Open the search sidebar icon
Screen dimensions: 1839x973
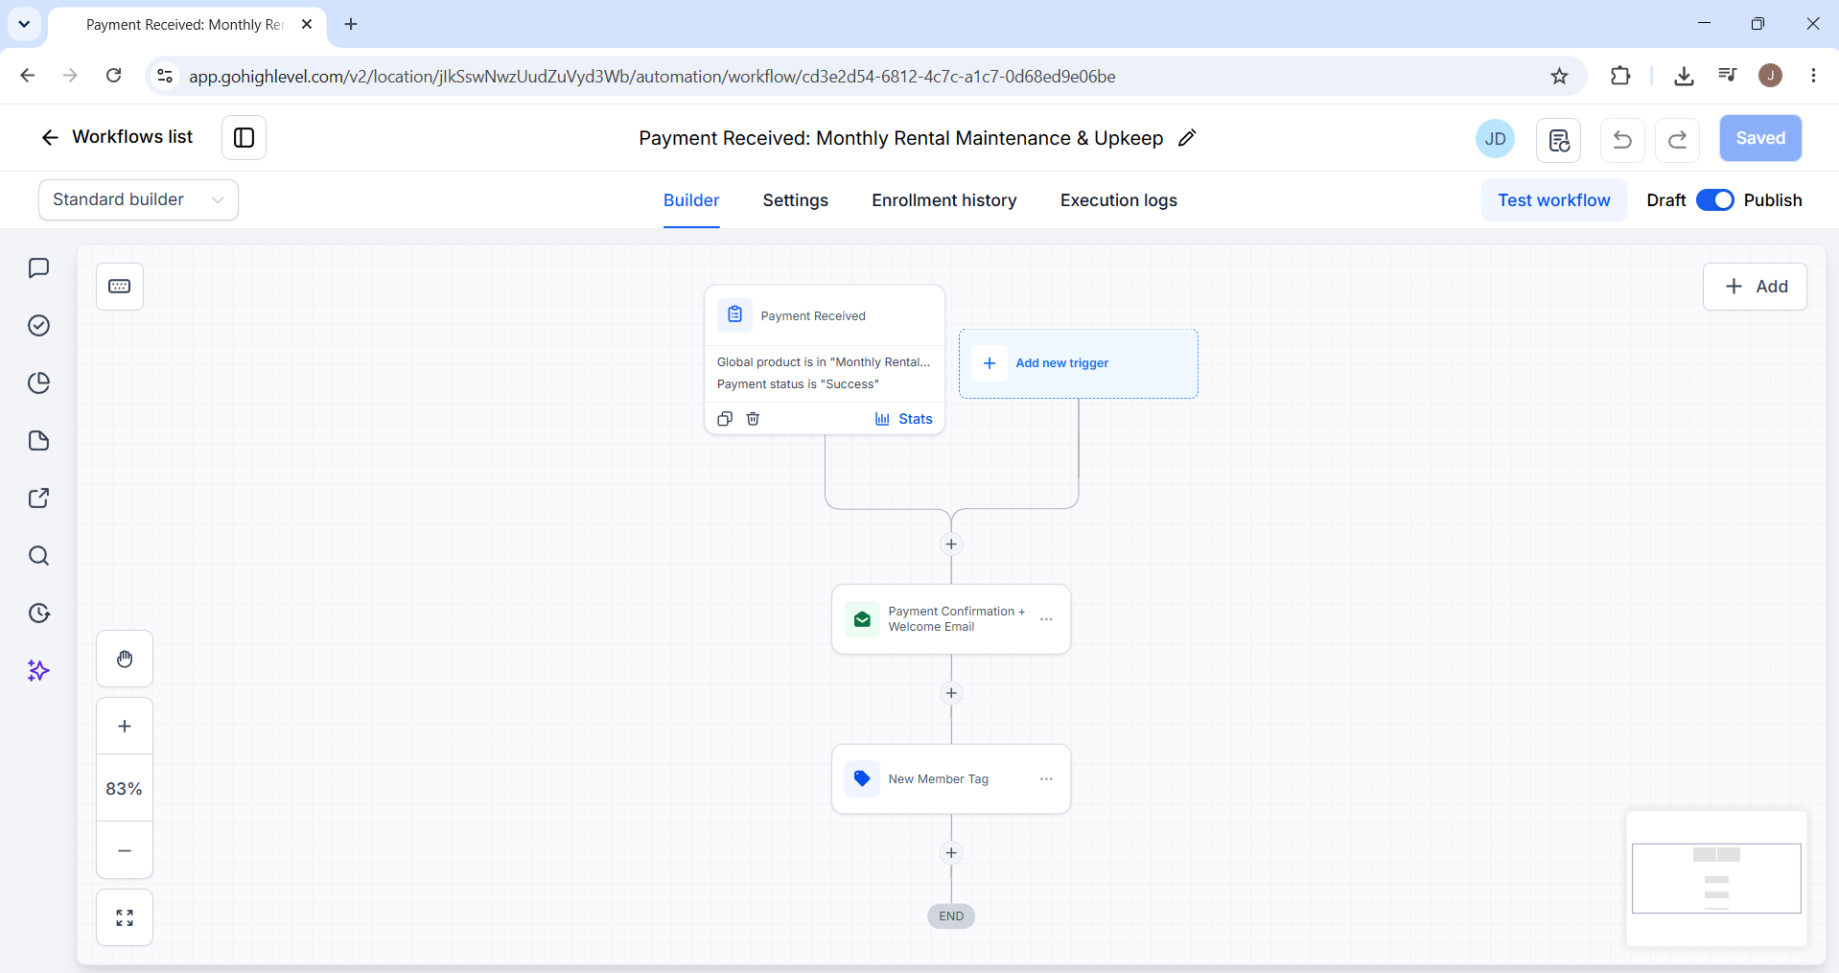38,556
